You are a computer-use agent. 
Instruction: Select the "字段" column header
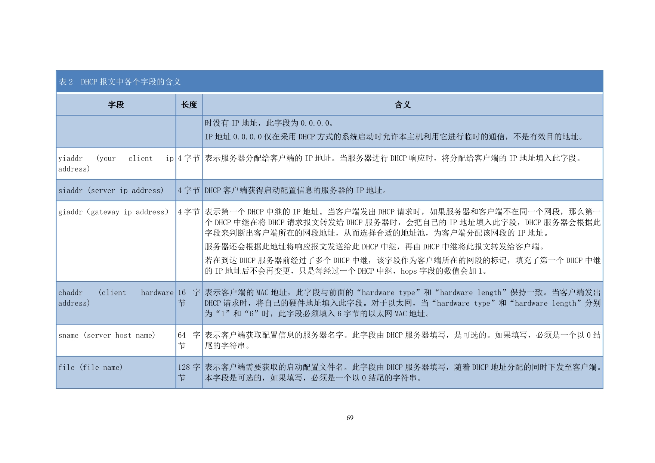(116, 105)
